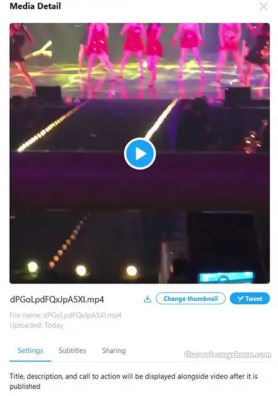278x396 pixels.
Task: Download the dPGoLpdFQxJpA5XI.mp4 file
Action: click(148, 299)
